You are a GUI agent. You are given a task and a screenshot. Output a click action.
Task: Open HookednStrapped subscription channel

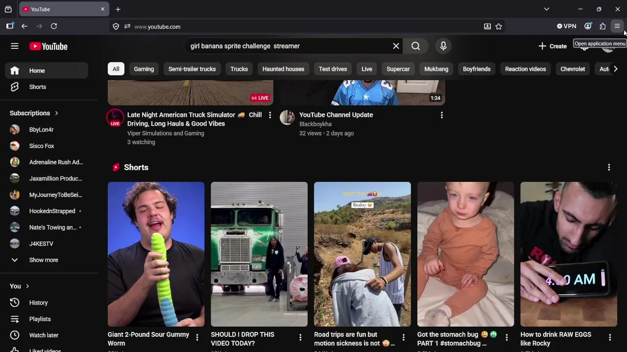pos(47,211)
